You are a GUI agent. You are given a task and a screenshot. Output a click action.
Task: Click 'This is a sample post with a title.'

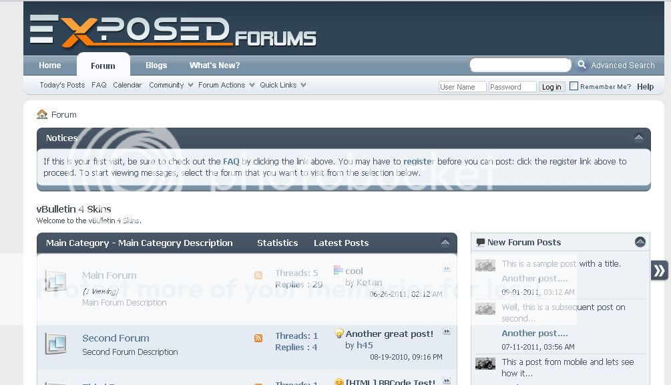pyautogui.click(x=561, y=264)
